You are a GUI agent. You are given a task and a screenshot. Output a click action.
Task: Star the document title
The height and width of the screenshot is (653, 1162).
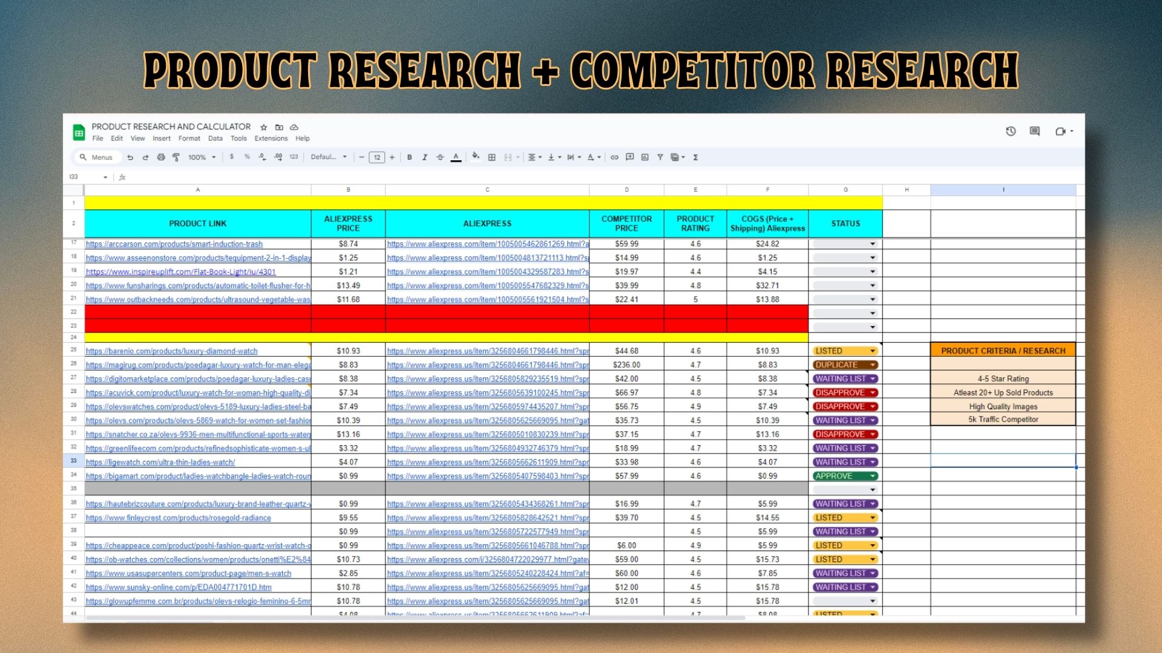[264, 127]
